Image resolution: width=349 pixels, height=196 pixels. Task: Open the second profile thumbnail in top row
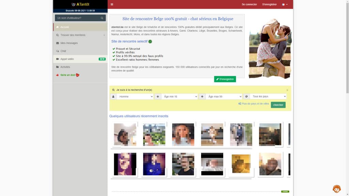click(x=154, y=135)
